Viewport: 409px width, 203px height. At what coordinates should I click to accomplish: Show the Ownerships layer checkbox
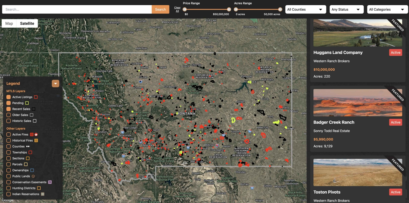(x=8, y=170)
